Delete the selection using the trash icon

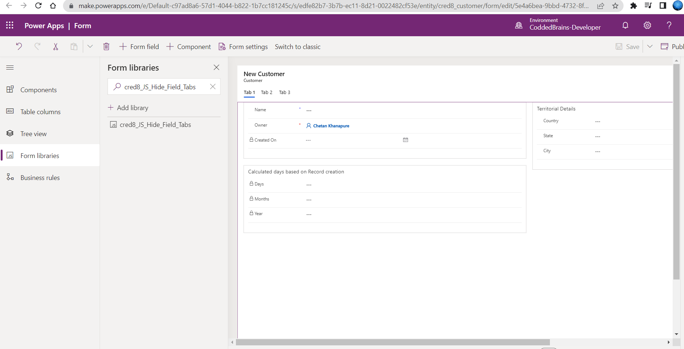pos(106,46)
